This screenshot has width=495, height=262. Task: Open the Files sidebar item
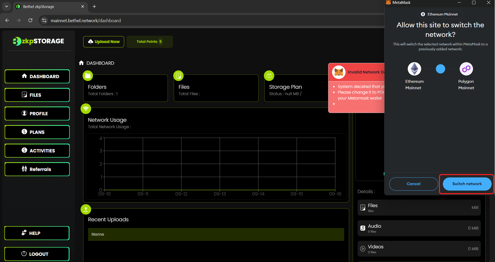click(x=37, y=95)
